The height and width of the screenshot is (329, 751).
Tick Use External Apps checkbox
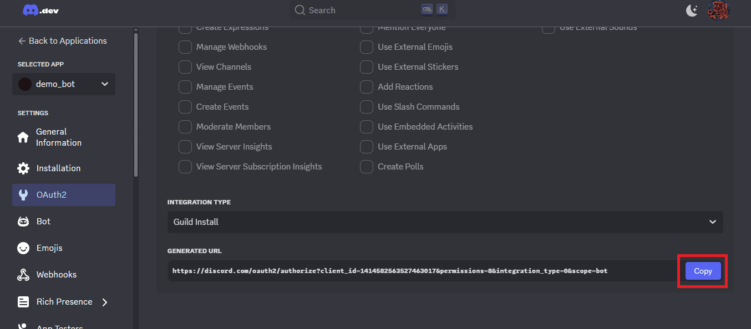point(367,147)
